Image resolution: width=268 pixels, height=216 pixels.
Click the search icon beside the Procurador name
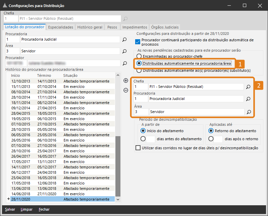pyautogui.click(x=124, y=63)
